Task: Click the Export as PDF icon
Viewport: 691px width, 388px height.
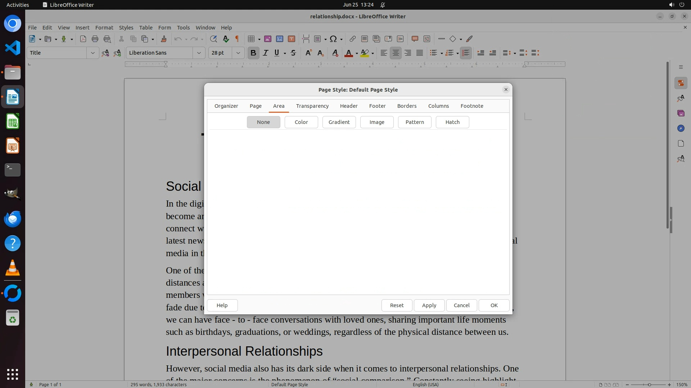Action: coord(83,39)
